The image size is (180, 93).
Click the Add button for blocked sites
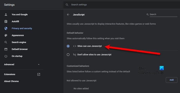[172, 80]
